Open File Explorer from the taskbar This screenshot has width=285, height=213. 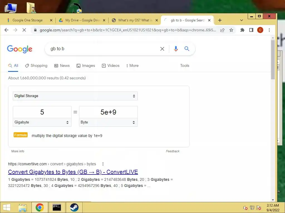[23, 207]
